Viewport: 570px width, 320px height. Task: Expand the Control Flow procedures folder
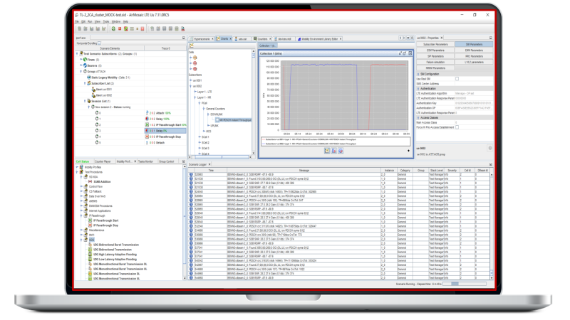point(81,186)
